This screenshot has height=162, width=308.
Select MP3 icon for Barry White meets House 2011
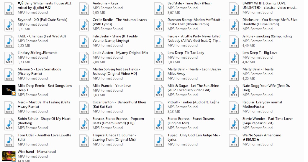point(9,9)
